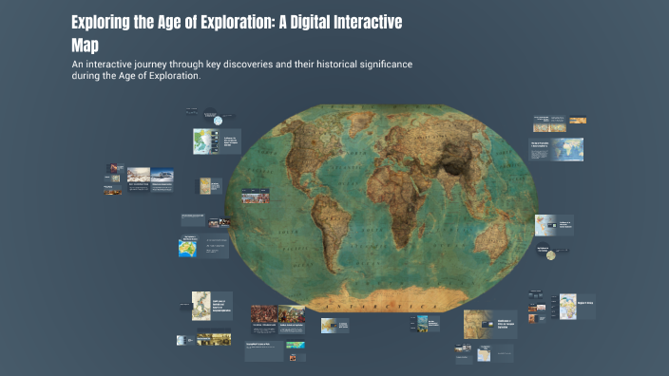The image size is (669, 376).
Task: Open the small orange strip thumbnail, upper right
Action: pyautogui.click(x=578, y=121)
